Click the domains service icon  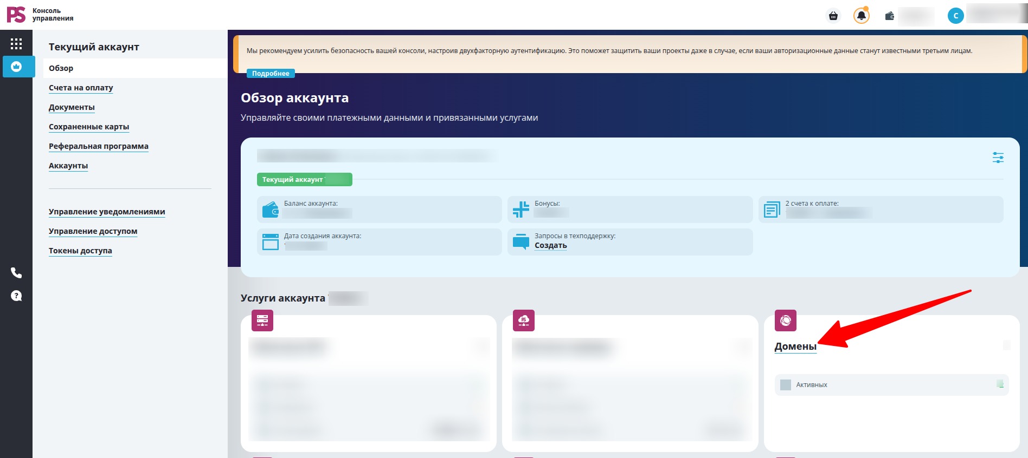[x=786, y=320]
